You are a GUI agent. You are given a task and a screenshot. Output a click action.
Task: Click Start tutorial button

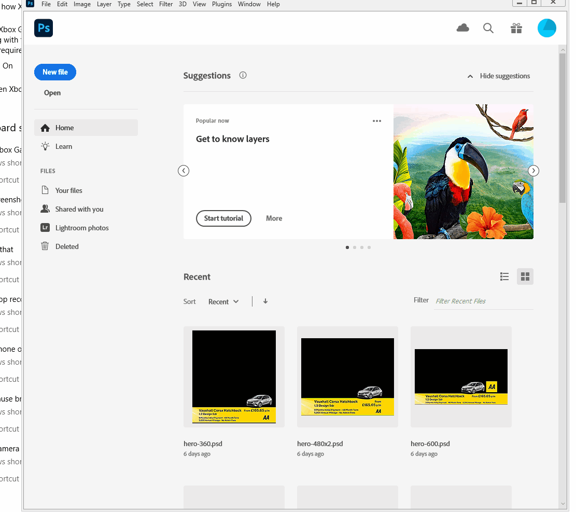(223, 218)
